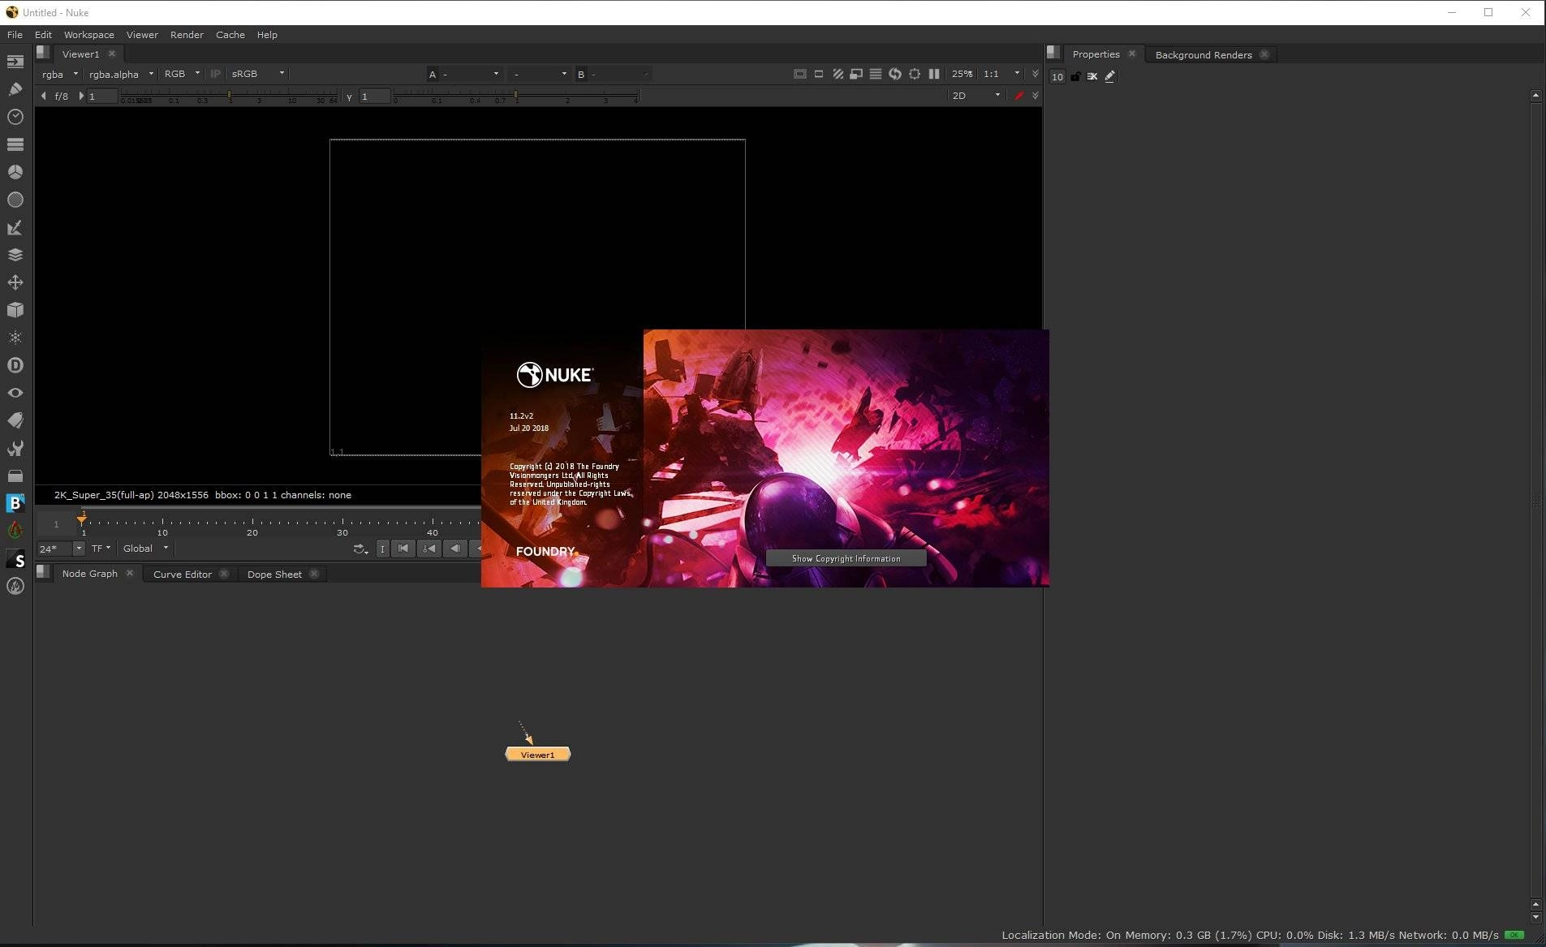Open the File menu
Screen dimensions: 1546x947
pyautogui.click(x=15, y=35)
